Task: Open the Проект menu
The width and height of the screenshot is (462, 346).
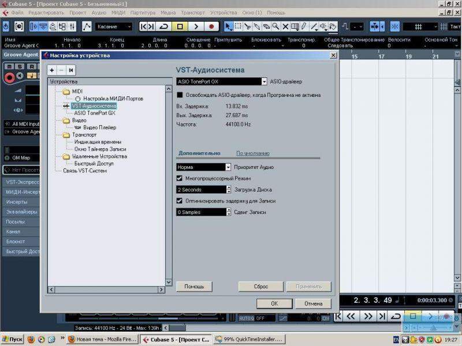Action: pyautogui.click(x=78, y=13)
